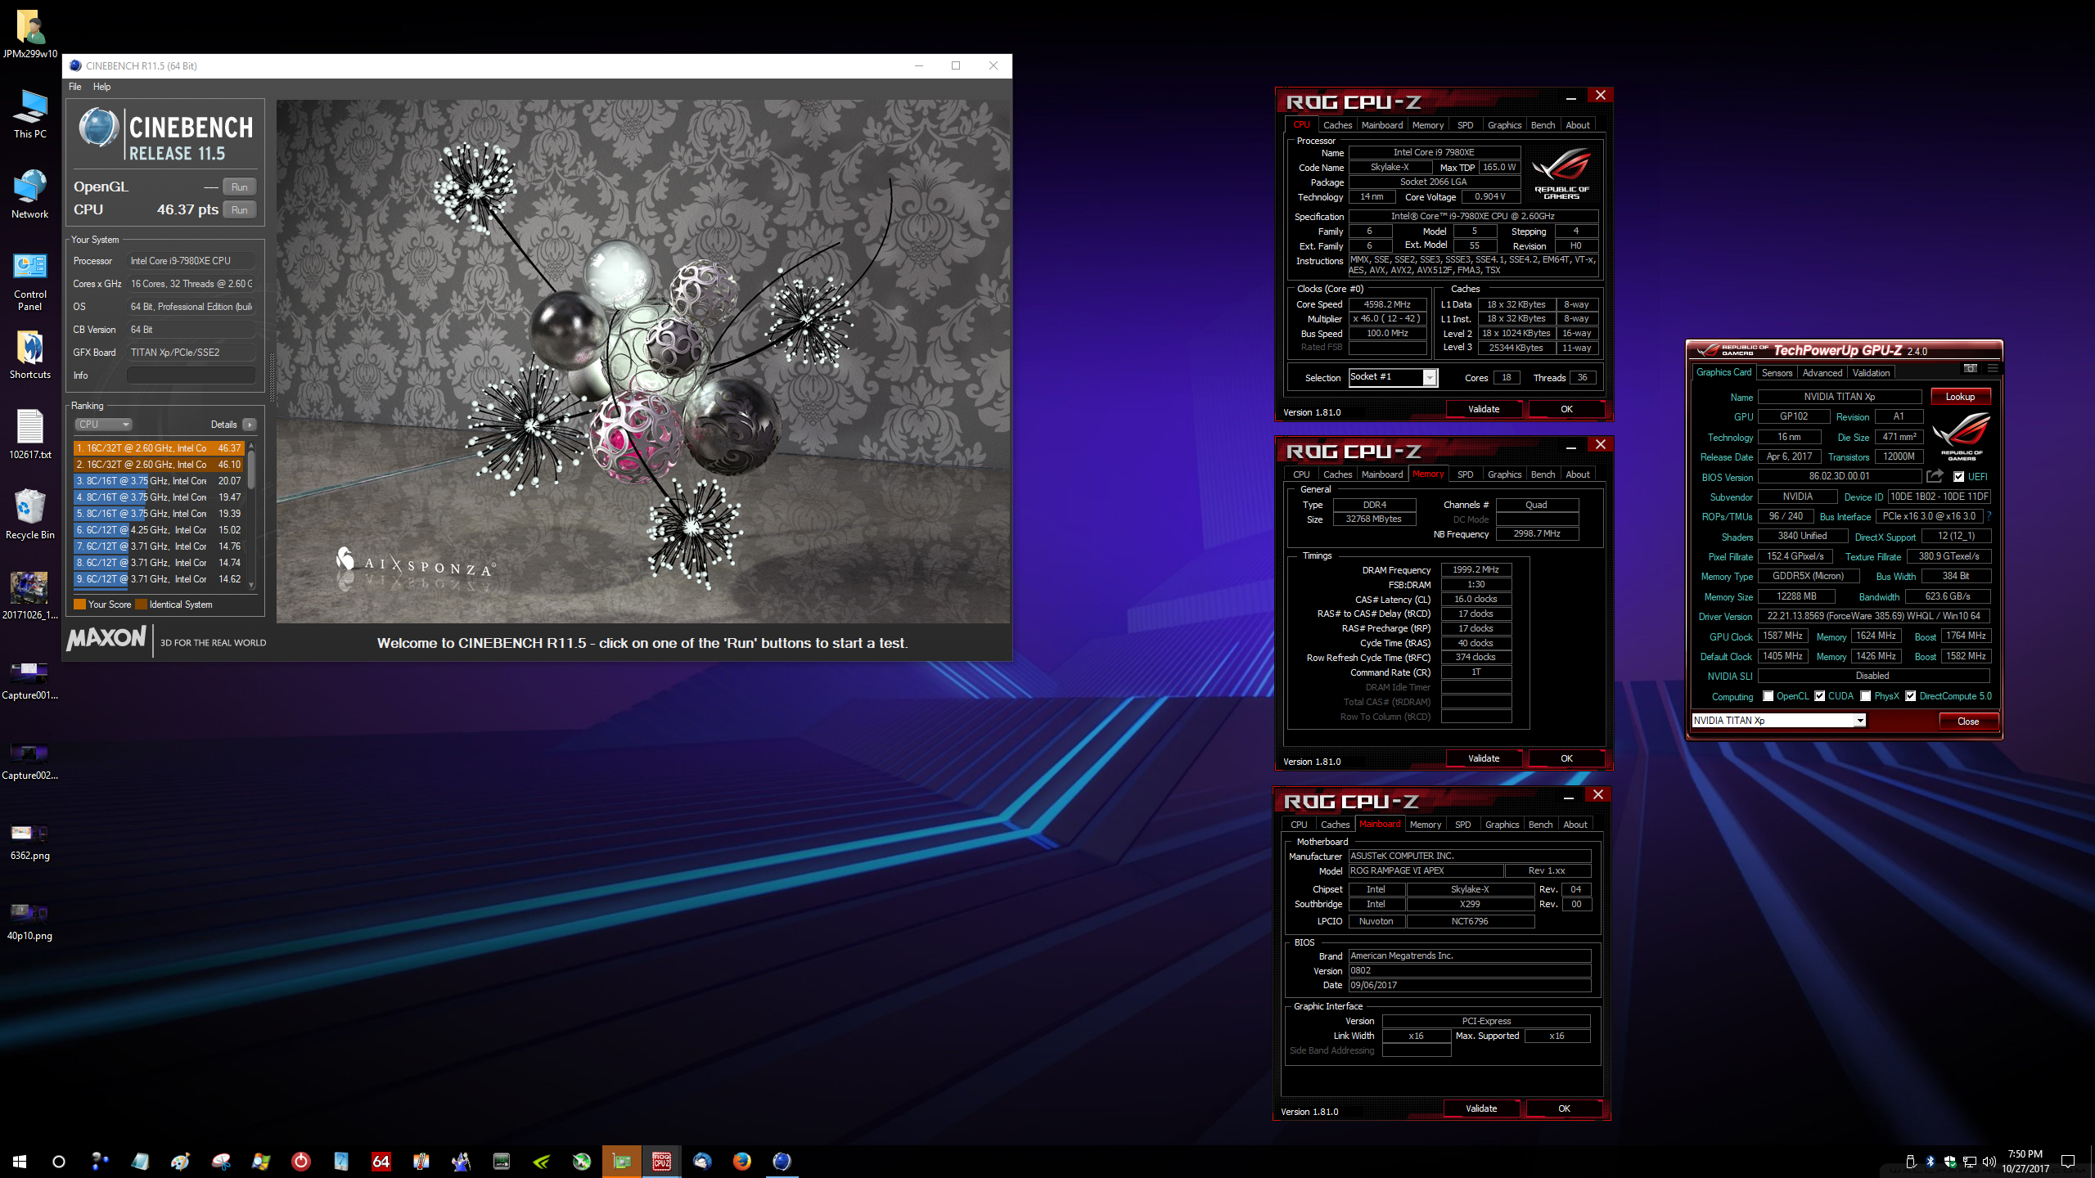Launch Firefox from the taskbar
The image size is (2095, 1178).
[742, 1161]
